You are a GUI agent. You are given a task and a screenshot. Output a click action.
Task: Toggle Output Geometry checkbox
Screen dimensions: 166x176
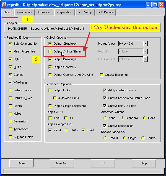[50, 67]
